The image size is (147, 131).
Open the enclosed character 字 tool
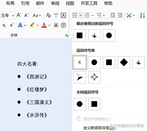point(63,25)
